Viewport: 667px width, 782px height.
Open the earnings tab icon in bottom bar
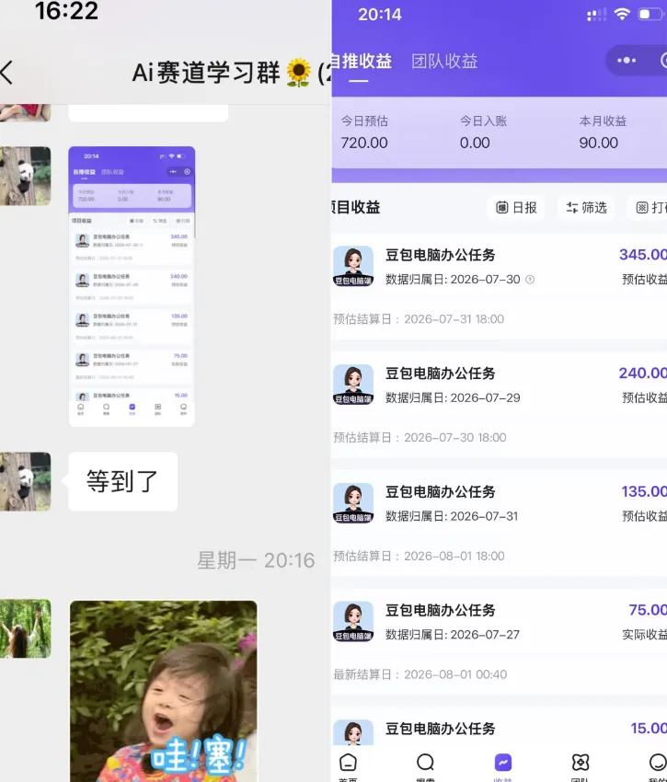(x=503, y=763)
